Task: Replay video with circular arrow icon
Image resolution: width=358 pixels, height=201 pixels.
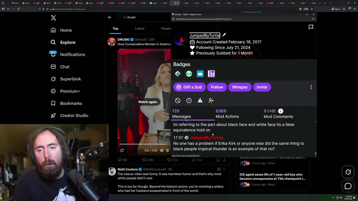Action: click(122, 150)
